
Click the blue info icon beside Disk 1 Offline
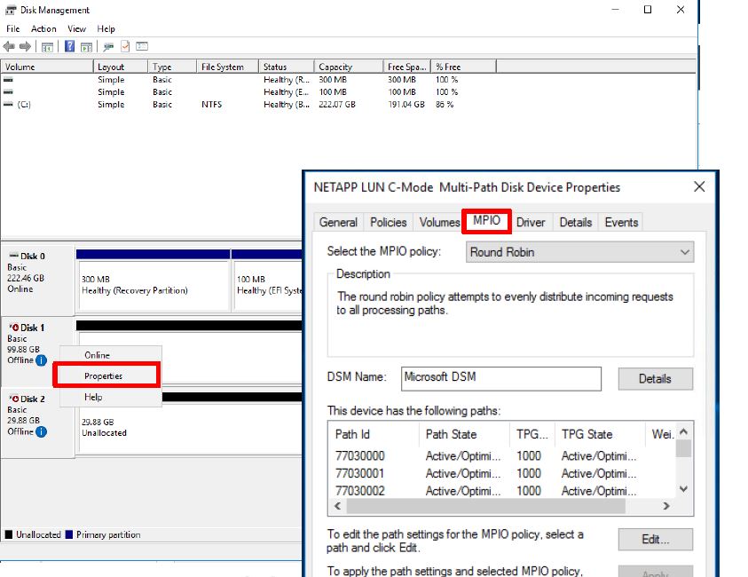41,360
